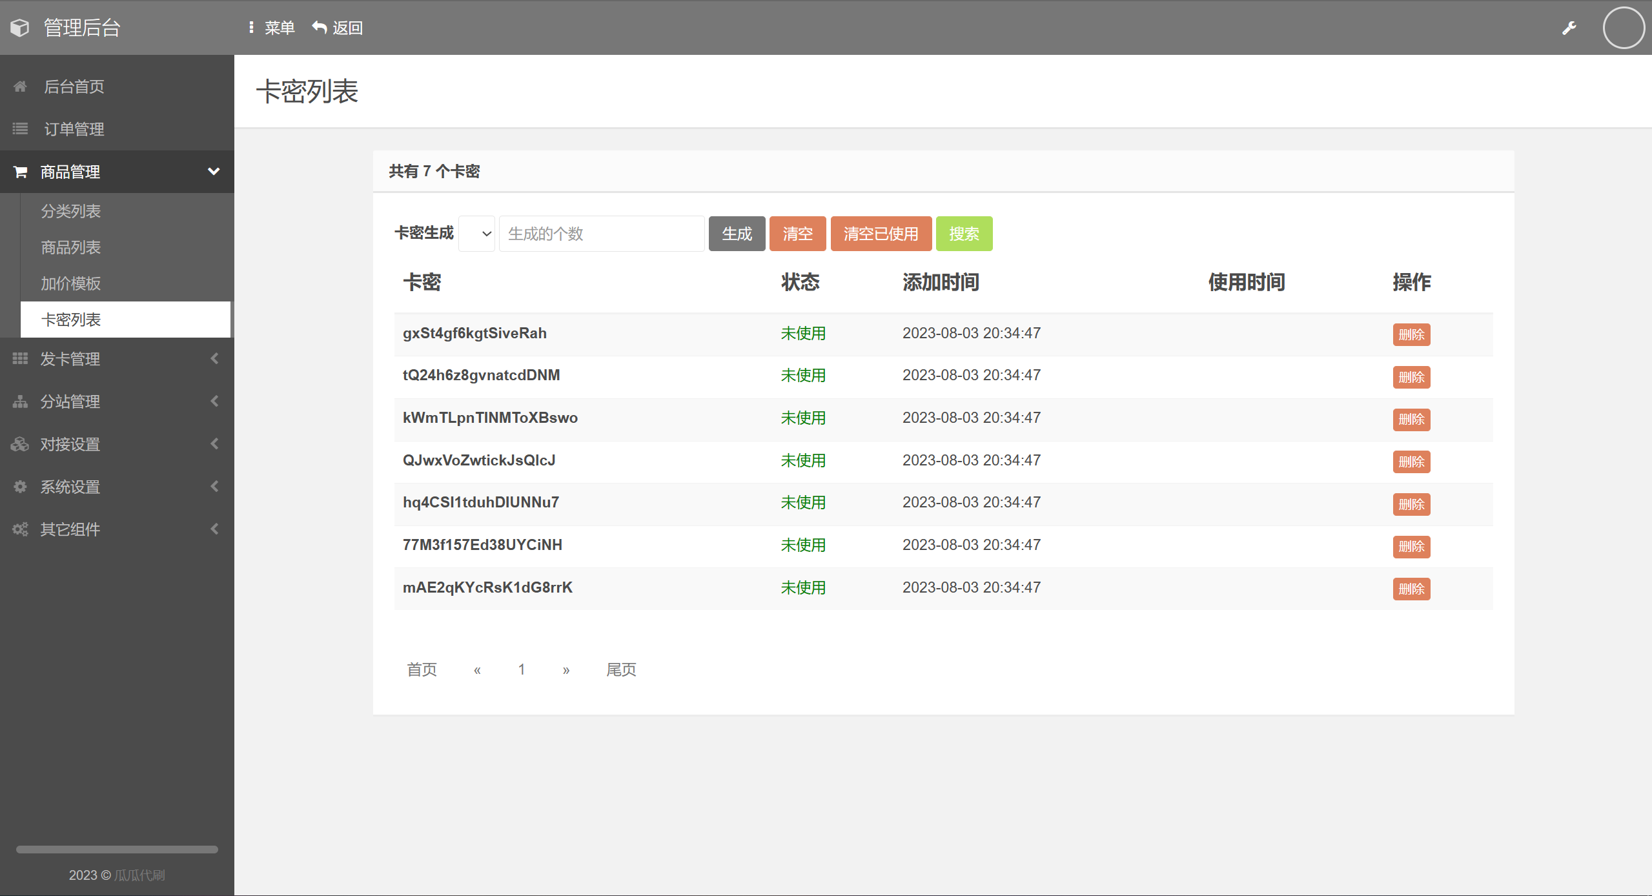Viewport: 1652px width, 896px height.
Task: Click the gear icon for 系统设置
Action: pyautogui.click(x=20, y=487)
